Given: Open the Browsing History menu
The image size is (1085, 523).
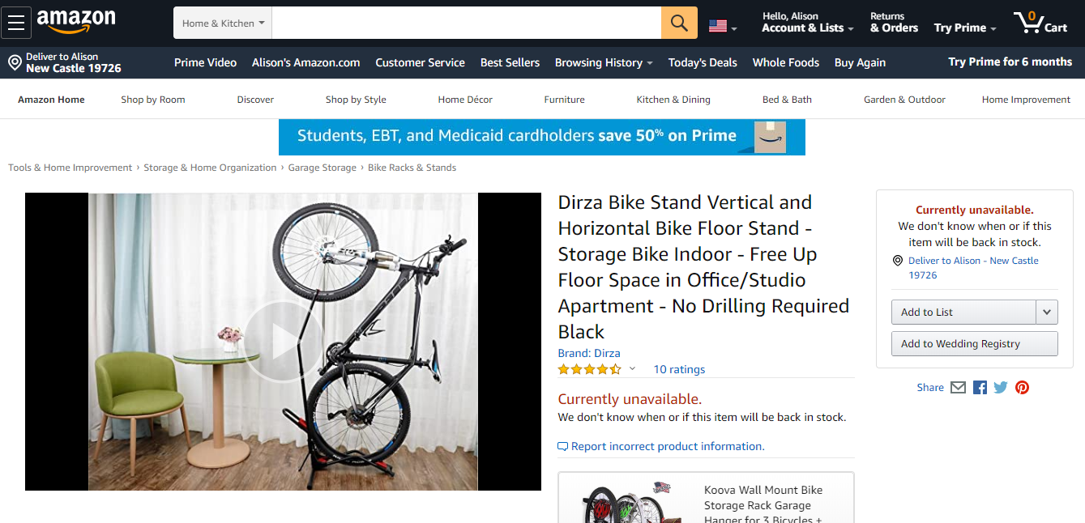Looking at the screenshot, I should tap(604, 62).
